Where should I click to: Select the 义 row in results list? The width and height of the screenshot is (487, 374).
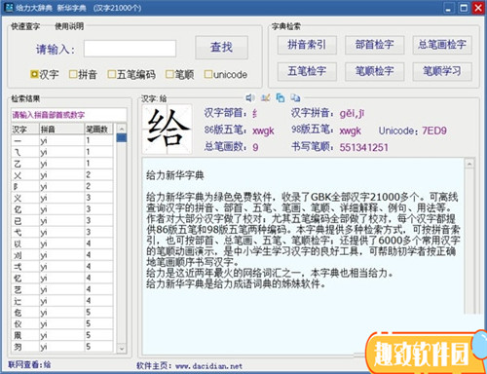pyautogui.click(x=61, y=198)
